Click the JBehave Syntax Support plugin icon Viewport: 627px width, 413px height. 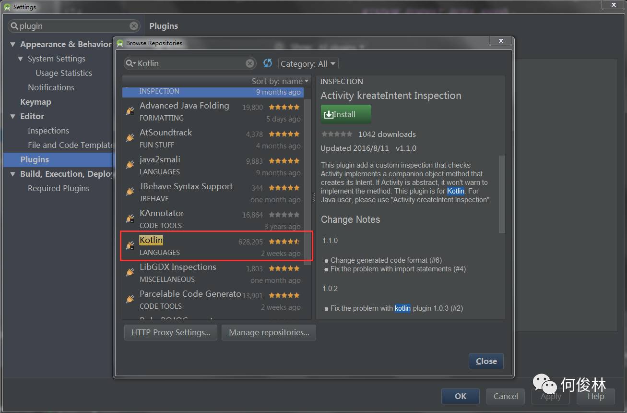click(130, 192)
